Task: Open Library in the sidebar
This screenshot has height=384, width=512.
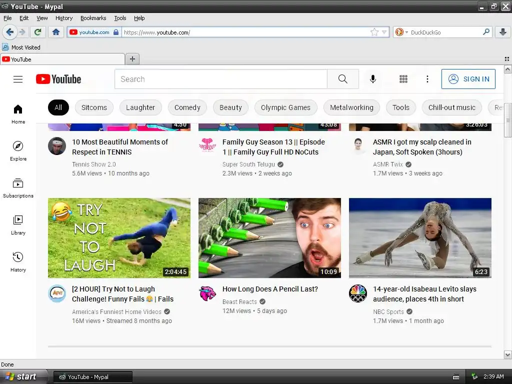Action: (18, 225)
